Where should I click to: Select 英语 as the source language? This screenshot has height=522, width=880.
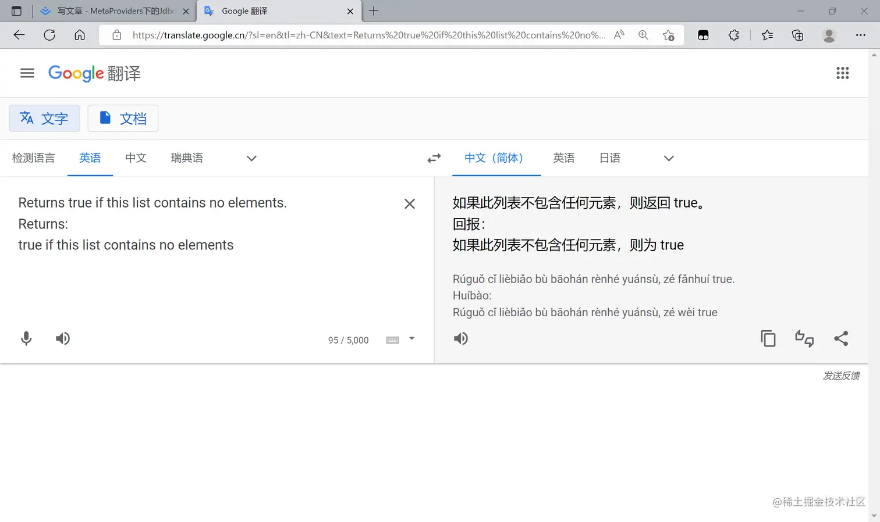click(x=90, y=158)
